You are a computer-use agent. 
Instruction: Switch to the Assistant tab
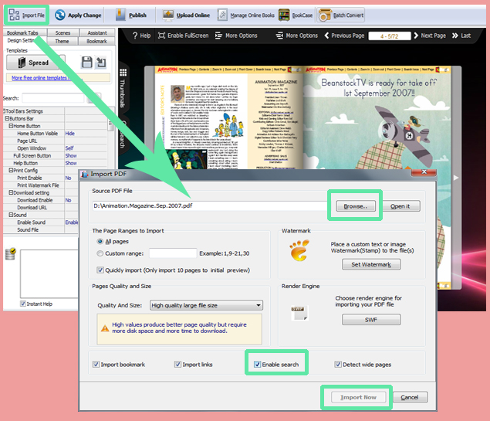click(97, 32)
